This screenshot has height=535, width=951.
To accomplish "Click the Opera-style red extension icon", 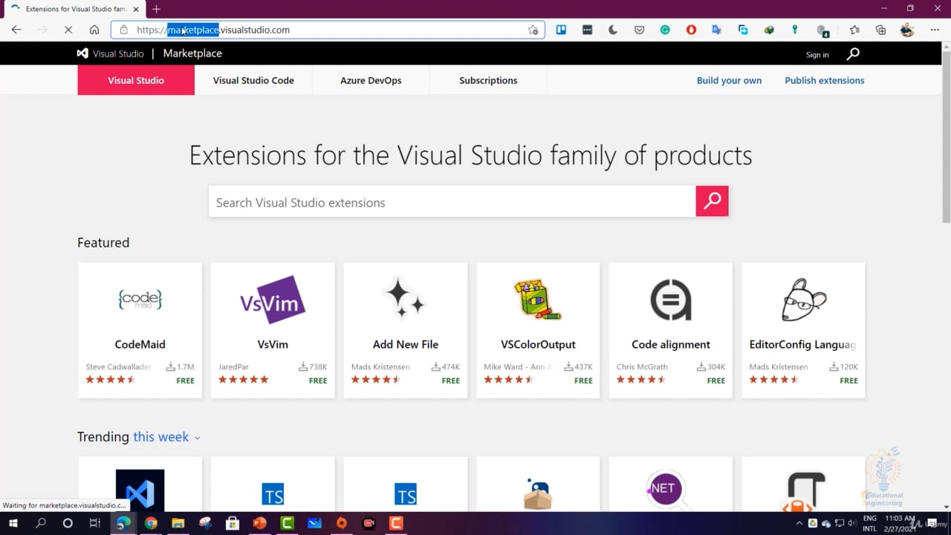I will click(x=691, y=30).
